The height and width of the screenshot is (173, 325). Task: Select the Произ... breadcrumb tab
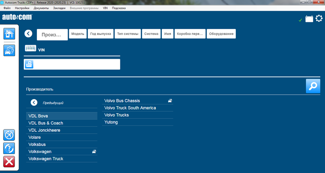tap(52, 35)
